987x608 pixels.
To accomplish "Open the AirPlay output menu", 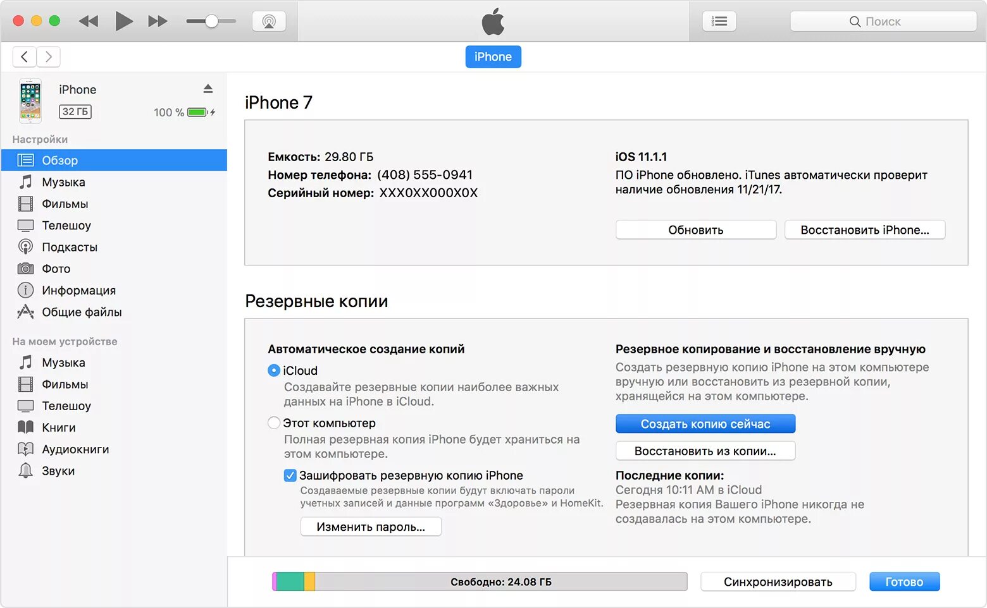I will pos(269,21).
